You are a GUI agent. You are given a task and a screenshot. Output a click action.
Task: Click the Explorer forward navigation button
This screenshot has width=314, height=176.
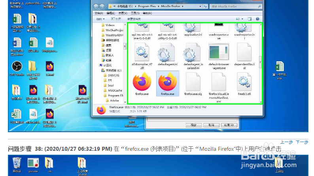point(102,6)
